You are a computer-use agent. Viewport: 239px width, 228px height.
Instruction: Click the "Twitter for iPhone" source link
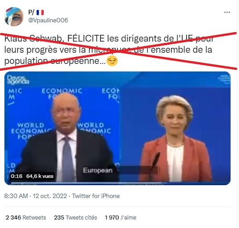(96, 196)
